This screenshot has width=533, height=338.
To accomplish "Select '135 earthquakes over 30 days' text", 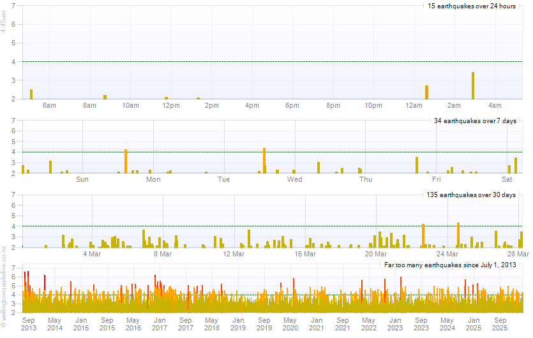I will point(471,195).
